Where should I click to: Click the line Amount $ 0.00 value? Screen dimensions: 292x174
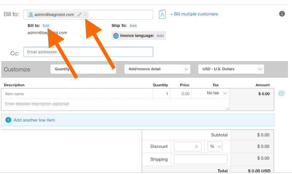coord(264,94)
